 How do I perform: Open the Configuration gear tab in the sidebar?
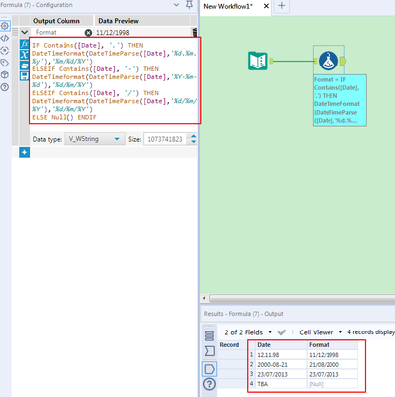tap(5, 26)
